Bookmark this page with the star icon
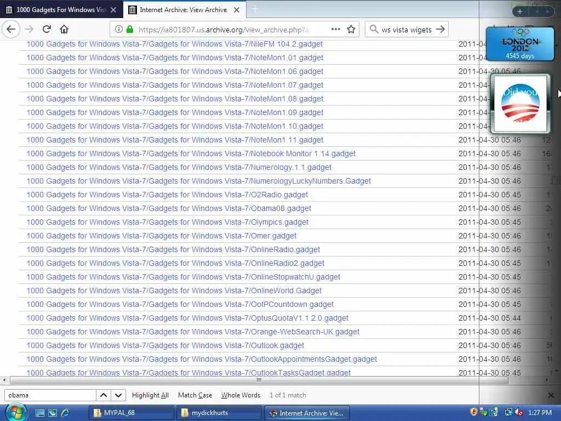 coord(351,30)
